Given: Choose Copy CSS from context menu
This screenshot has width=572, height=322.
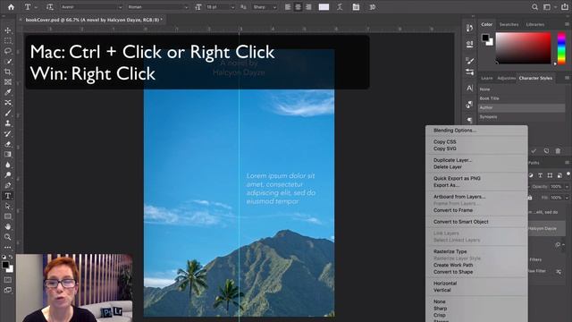Looking at the screenshot, I should pyautogui.click(x=445, y=141).
